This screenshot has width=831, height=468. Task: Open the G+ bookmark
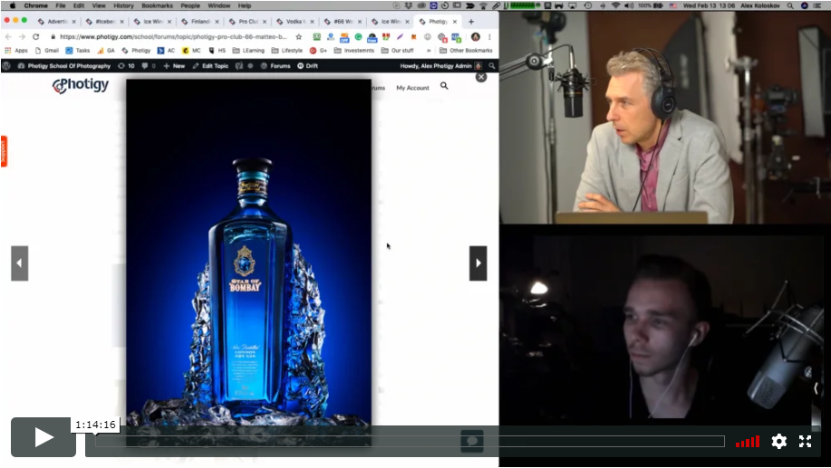[318, 51]
